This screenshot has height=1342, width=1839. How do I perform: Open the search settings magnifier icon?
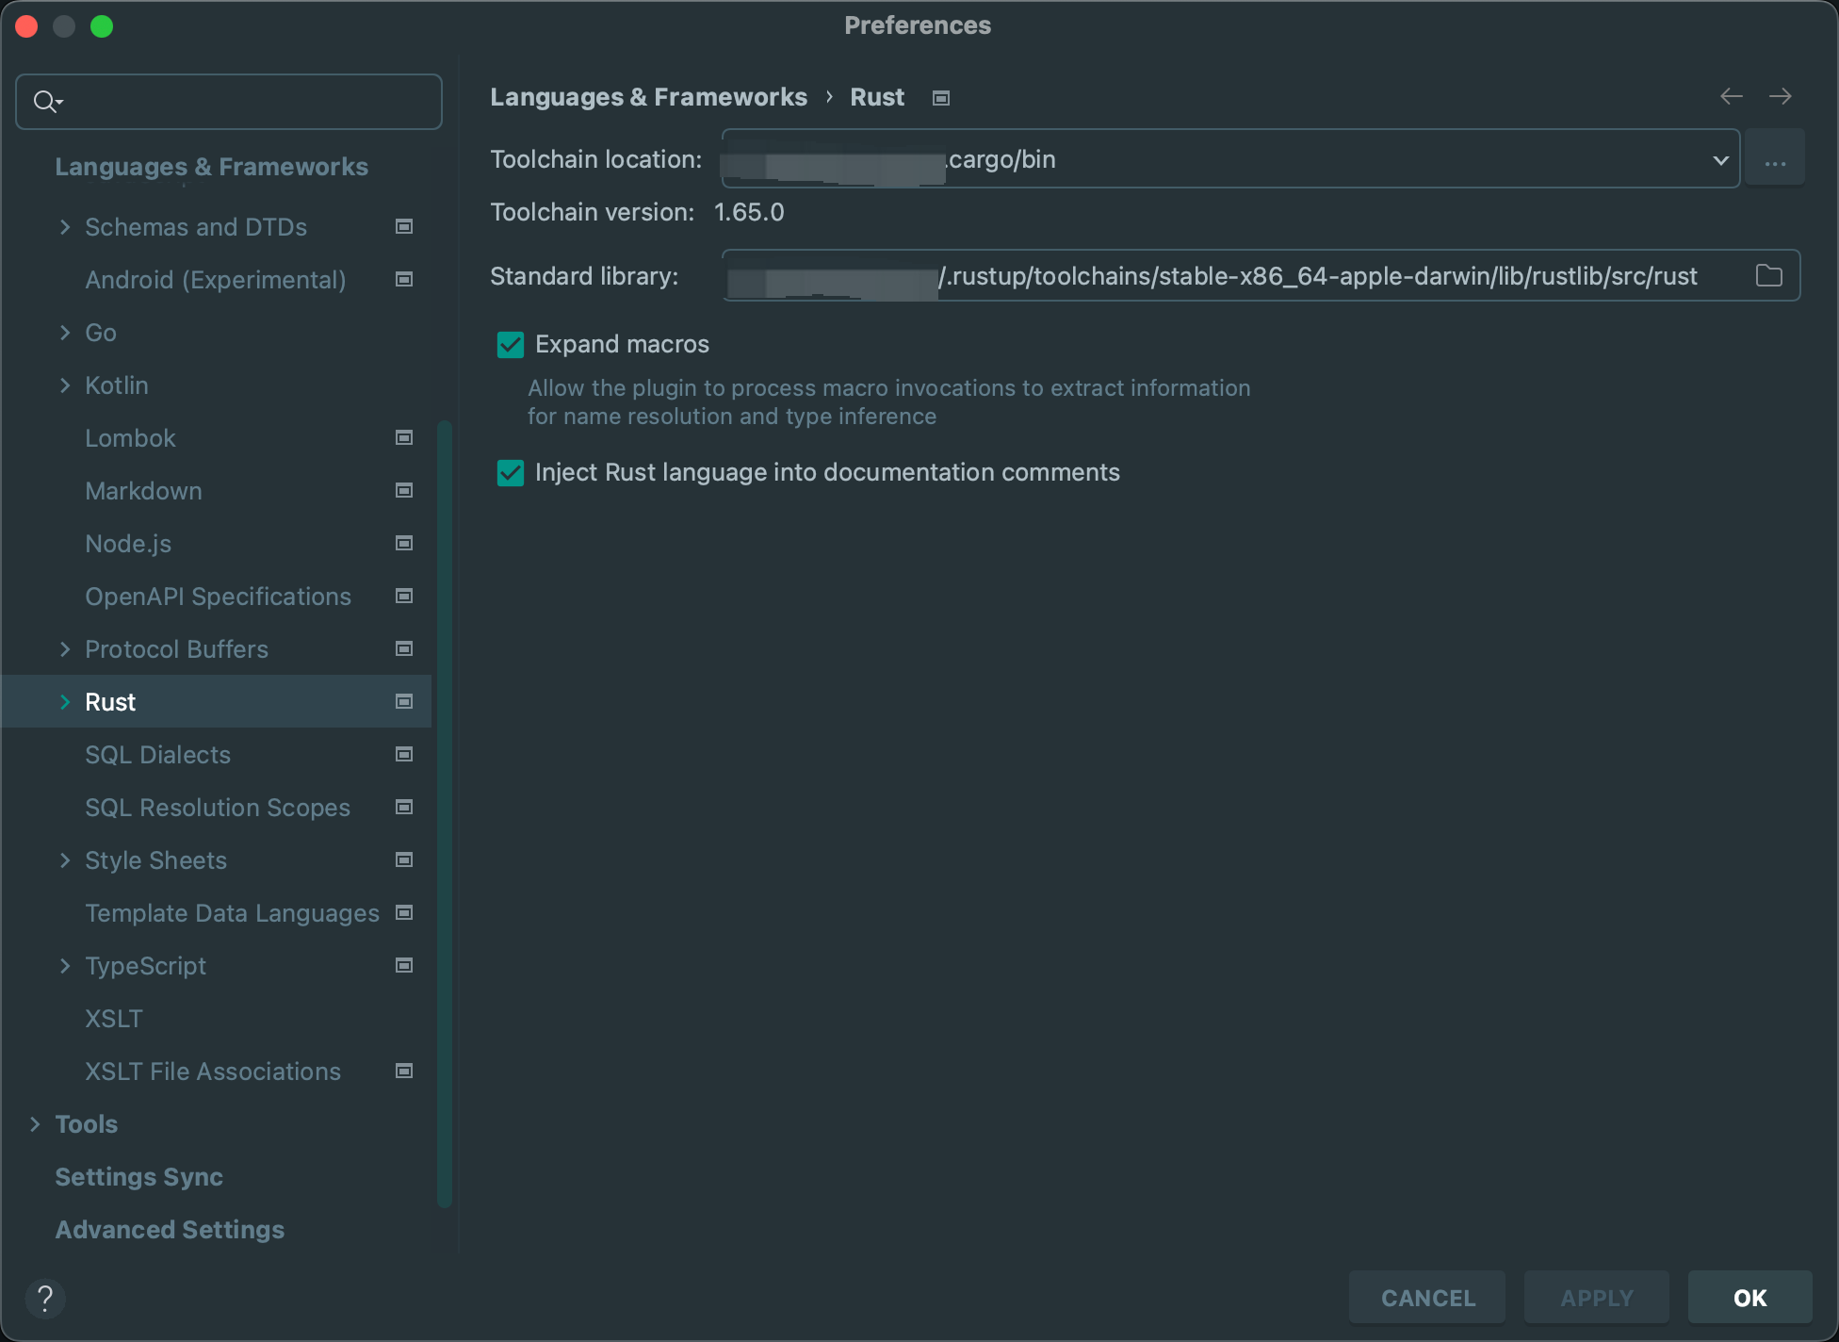click(x=47, y=101)
